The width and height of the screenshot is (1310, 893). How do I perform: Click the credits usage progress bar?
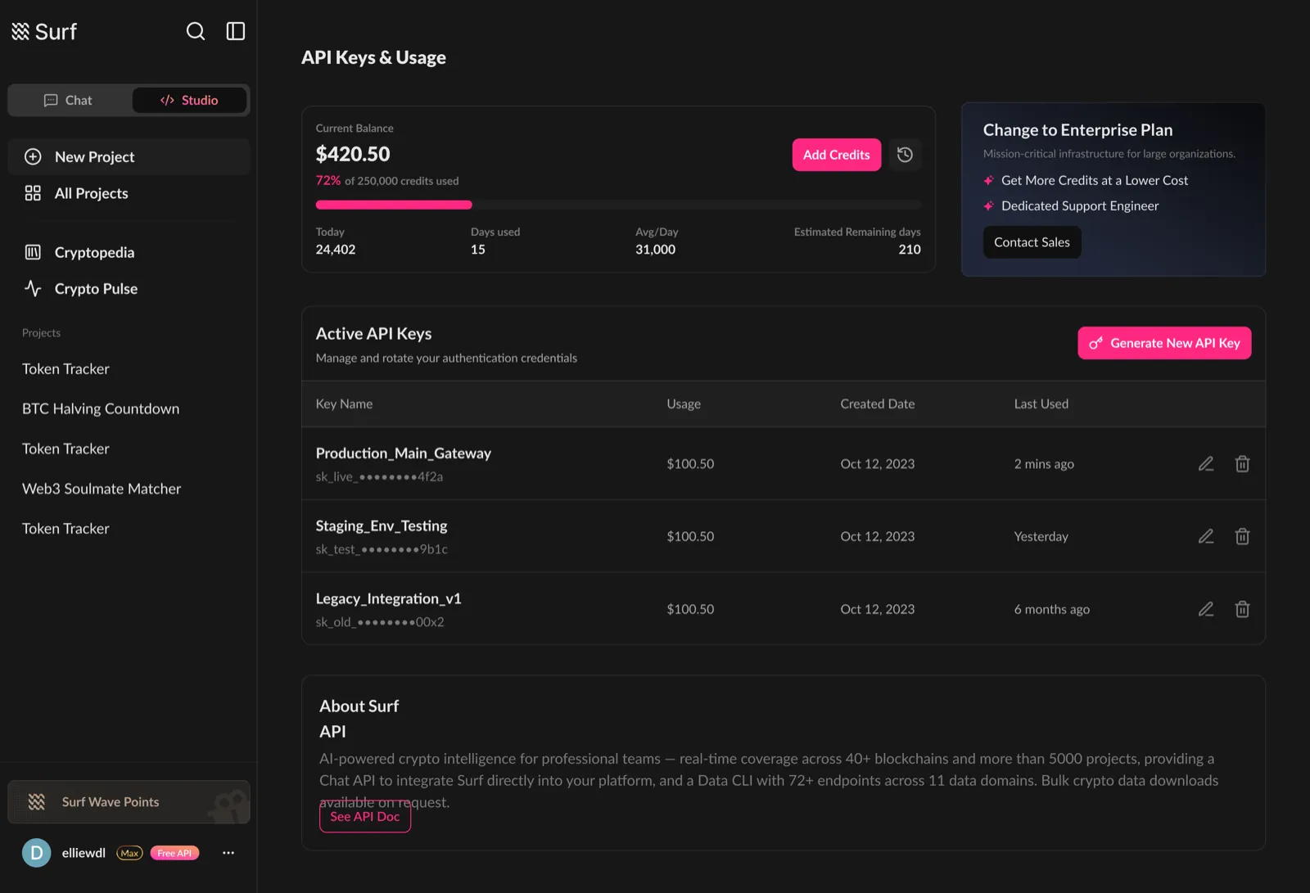click(x=618, y=205)
